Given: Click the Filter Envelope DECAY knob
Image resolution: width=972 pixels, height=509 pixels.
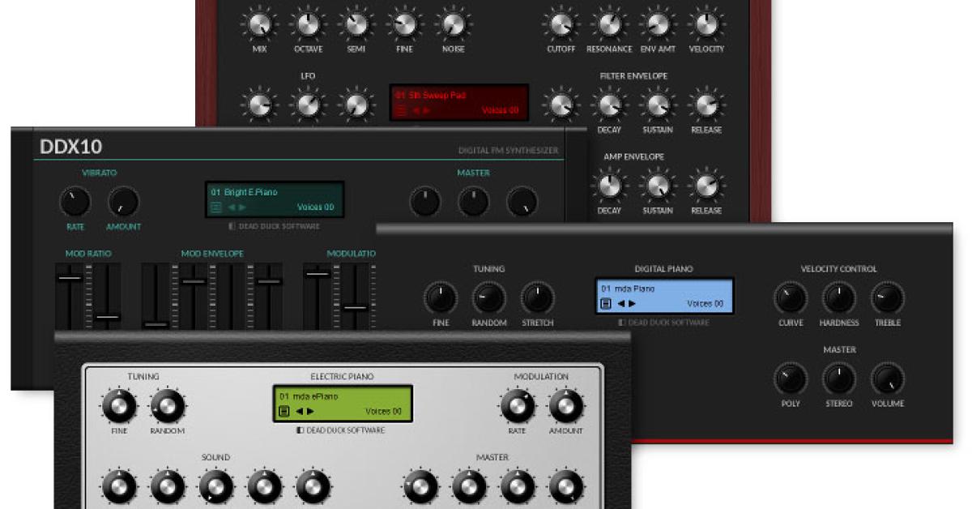Looking at the screenshot, I should coord(609,105).
